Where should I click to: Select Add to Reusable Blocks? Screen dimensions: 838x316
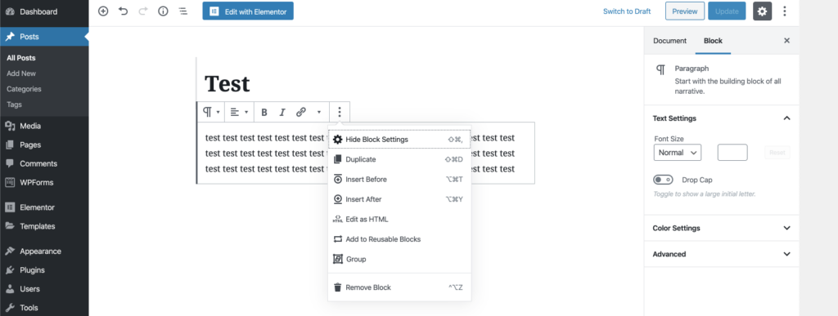point(399,239)
